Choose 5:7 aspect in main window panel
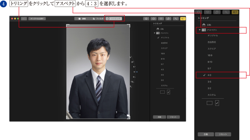This screenshot has height=140, width=250. (162, 64)
